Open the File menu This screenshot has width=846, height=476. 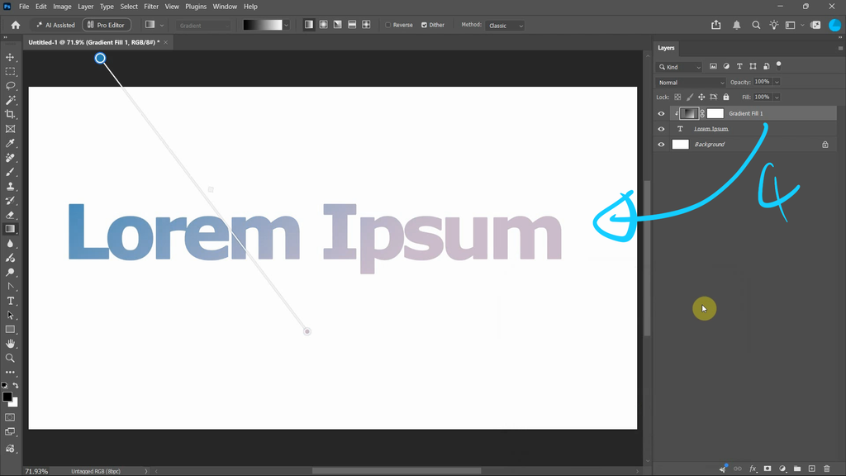click(24, 7)
